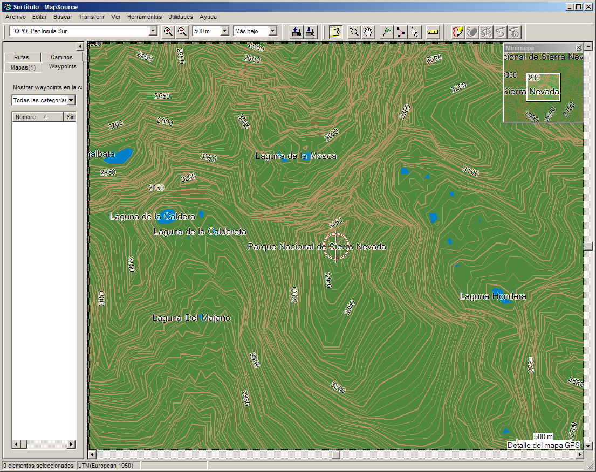The height and width of the screenshot is (472, 596).
Task: Click the Laguna Hondera label
Action: pyautogui.click(x=493, y=296)
